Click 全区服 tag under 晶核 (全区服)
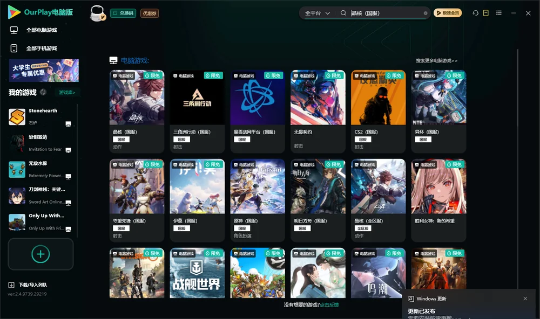 click(363, 228)
